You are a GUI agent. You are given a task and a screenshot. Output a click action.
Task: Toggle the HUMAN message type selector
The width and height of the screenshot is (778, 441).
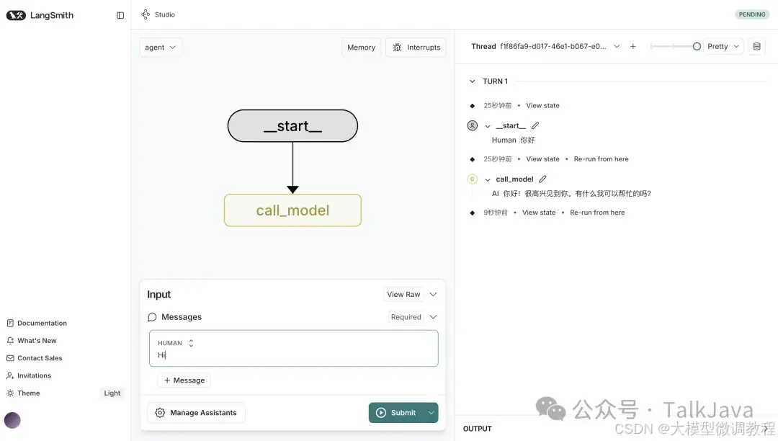pos(191,343)
